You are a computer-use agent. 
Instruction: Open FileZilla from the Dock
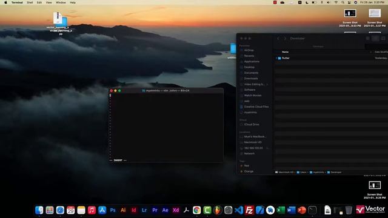point(249,210)
